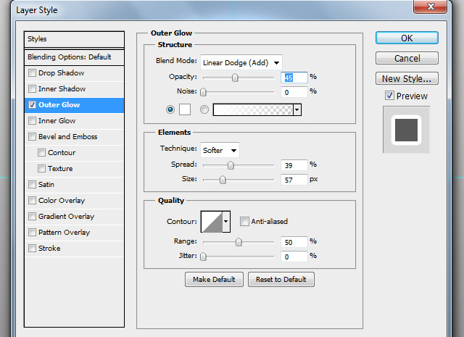Tick the Contour sub-option checkbox

(42, 153)
